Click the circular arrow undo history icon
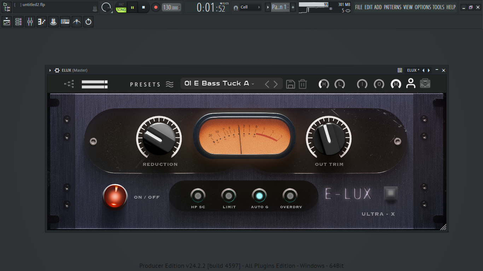 (88, 22)
